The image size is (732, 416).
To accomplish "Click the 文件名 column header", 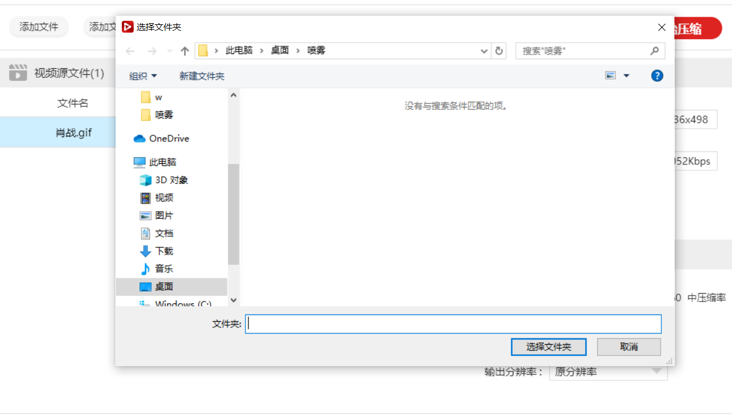I will (x=72, y=103).
